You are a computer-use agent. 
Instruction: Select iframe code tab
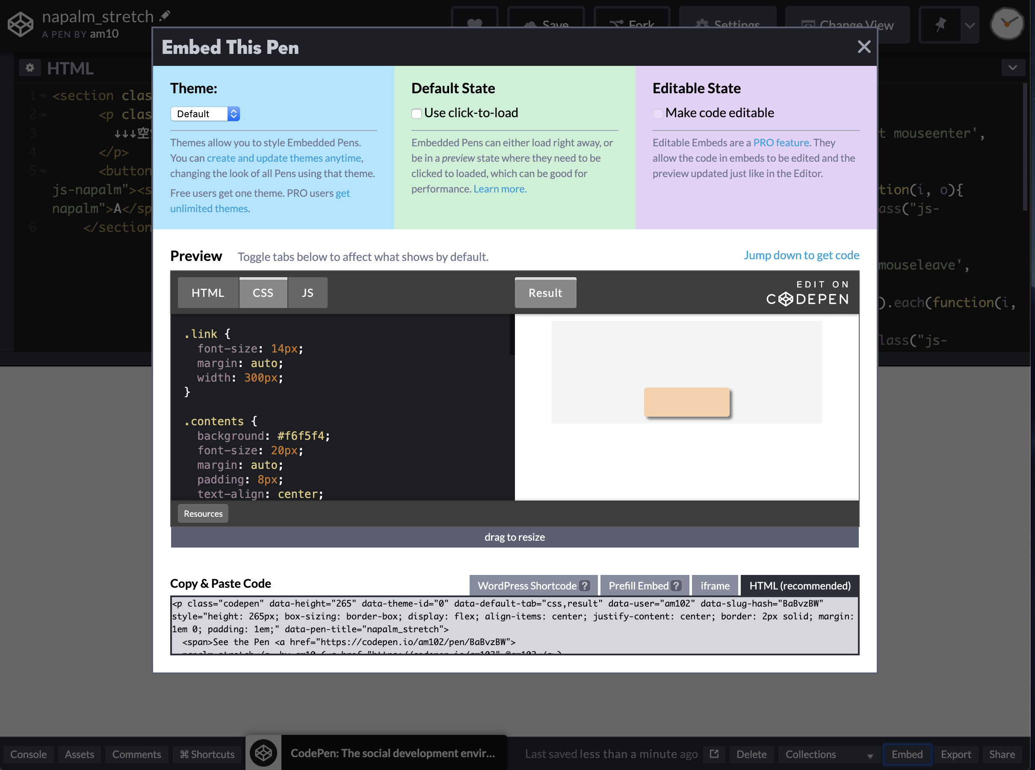click(715, 586)
